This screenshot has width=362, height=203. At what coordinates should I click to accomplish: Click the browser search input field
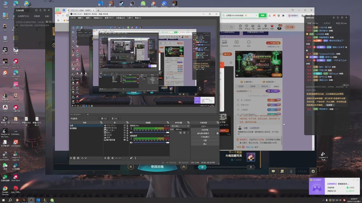click(x=238, y=15)
